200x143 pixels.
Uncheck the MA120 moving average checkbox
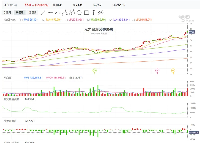(111, 20)
